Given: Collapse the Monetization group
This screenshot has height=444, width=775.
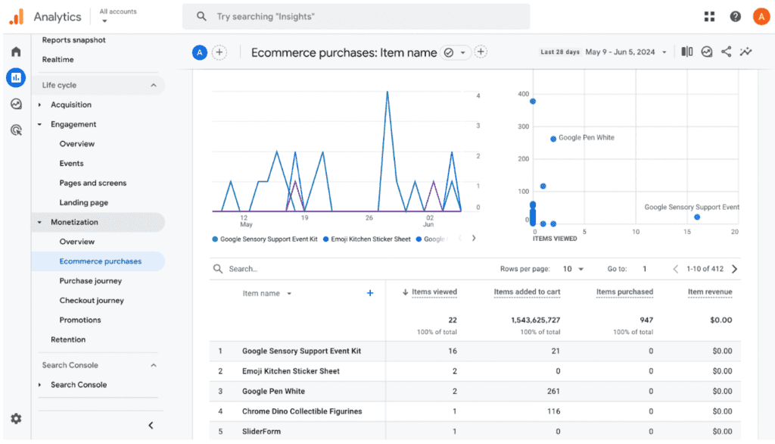Looking at the screenshot, I should 39,222.
